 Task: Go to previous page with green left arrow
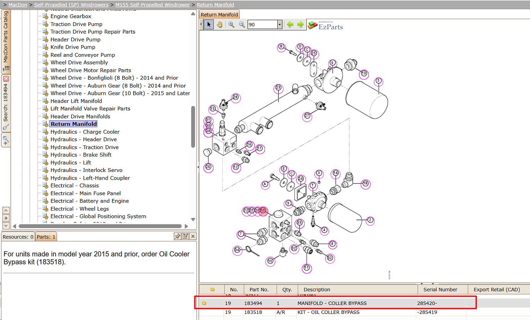290,24
